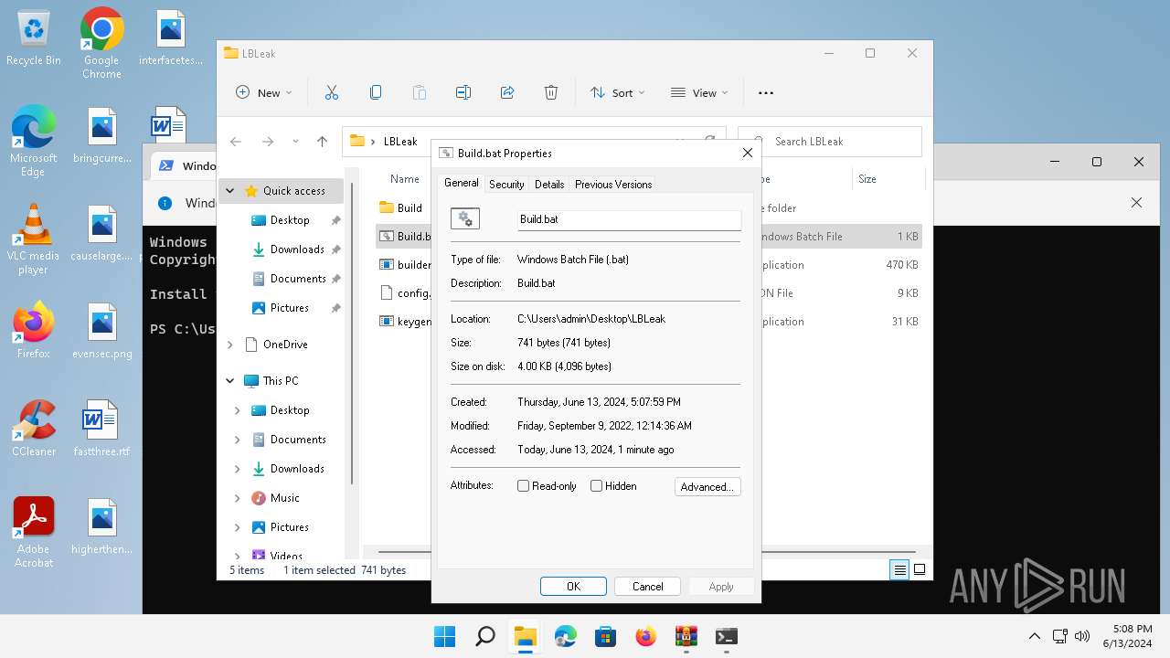This screenshot has width=1170, height=658.
Task: Go back with the Explorer back arrow
Action: [236, 142]
